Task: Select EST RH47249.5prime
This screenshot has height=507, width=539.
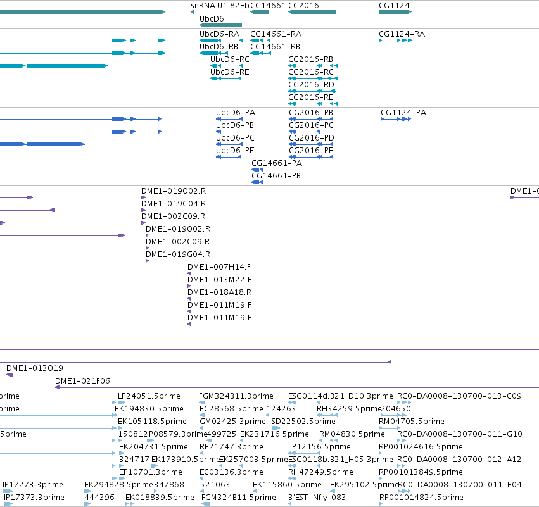Action: pos(292,479)
